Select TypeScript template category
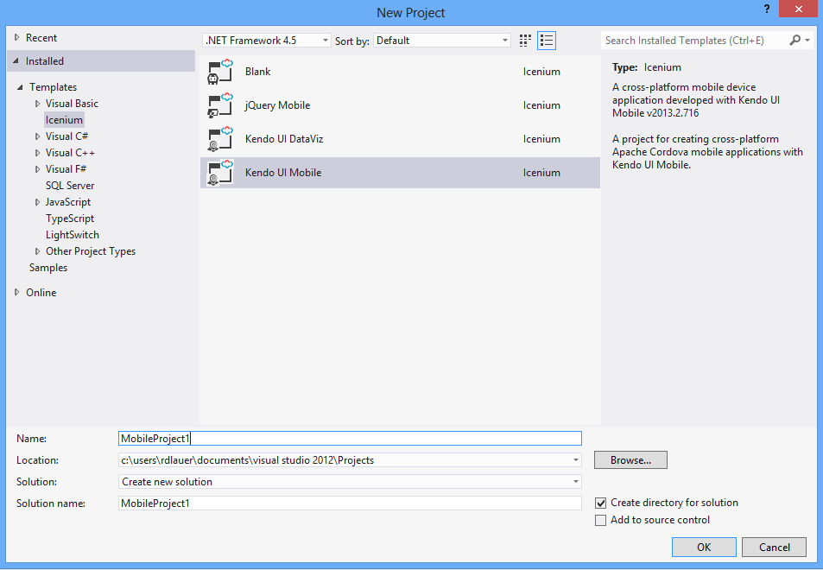The height and width of the screenshot is (570, 823). (x=70, y=218)
